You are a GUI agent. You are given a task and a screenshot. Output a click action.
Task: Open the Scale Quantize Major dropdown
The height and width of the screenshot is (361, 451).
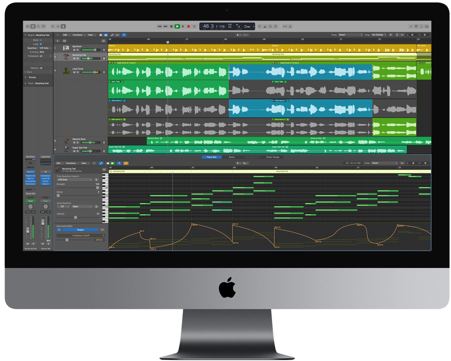tap(82, 206)
